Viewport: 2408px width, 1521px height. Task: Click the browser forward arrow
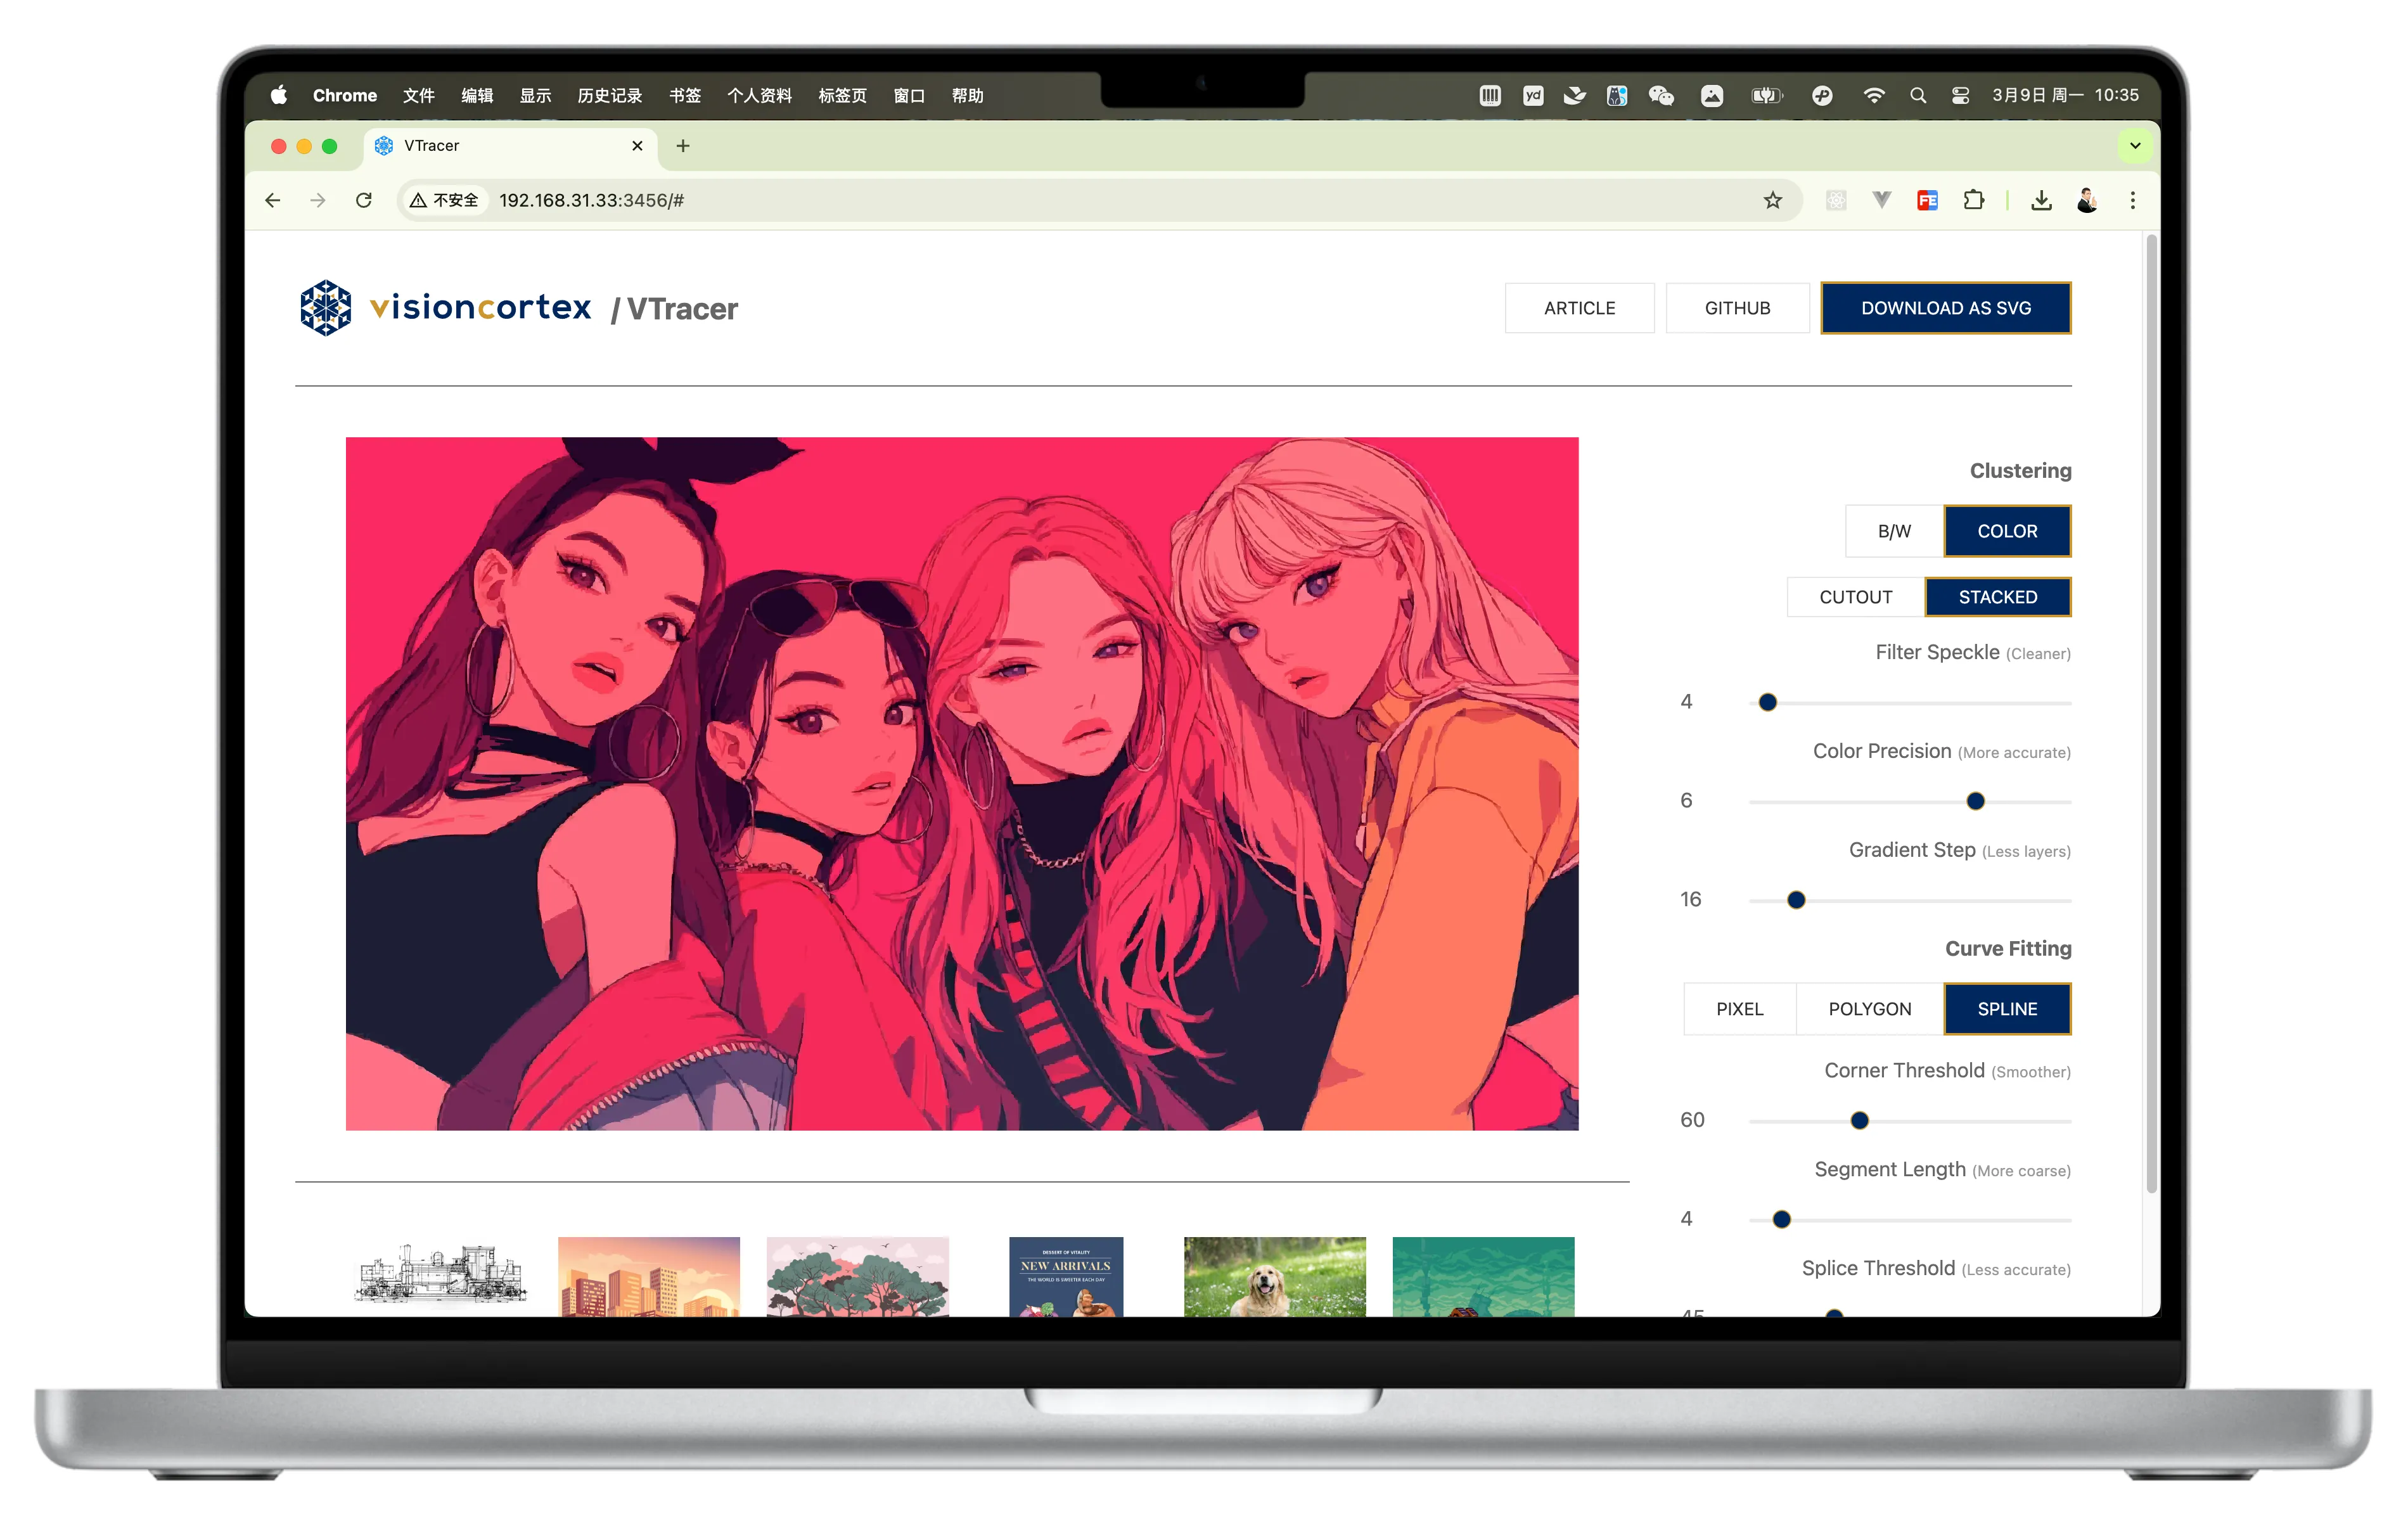[318, 201]
